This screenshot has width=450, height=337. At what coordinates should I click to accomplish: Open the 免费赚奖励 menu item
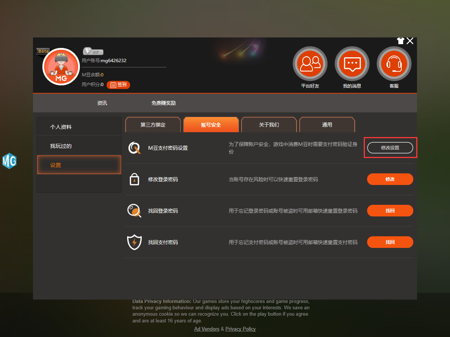pyautogui.click(x=163, y=103)
